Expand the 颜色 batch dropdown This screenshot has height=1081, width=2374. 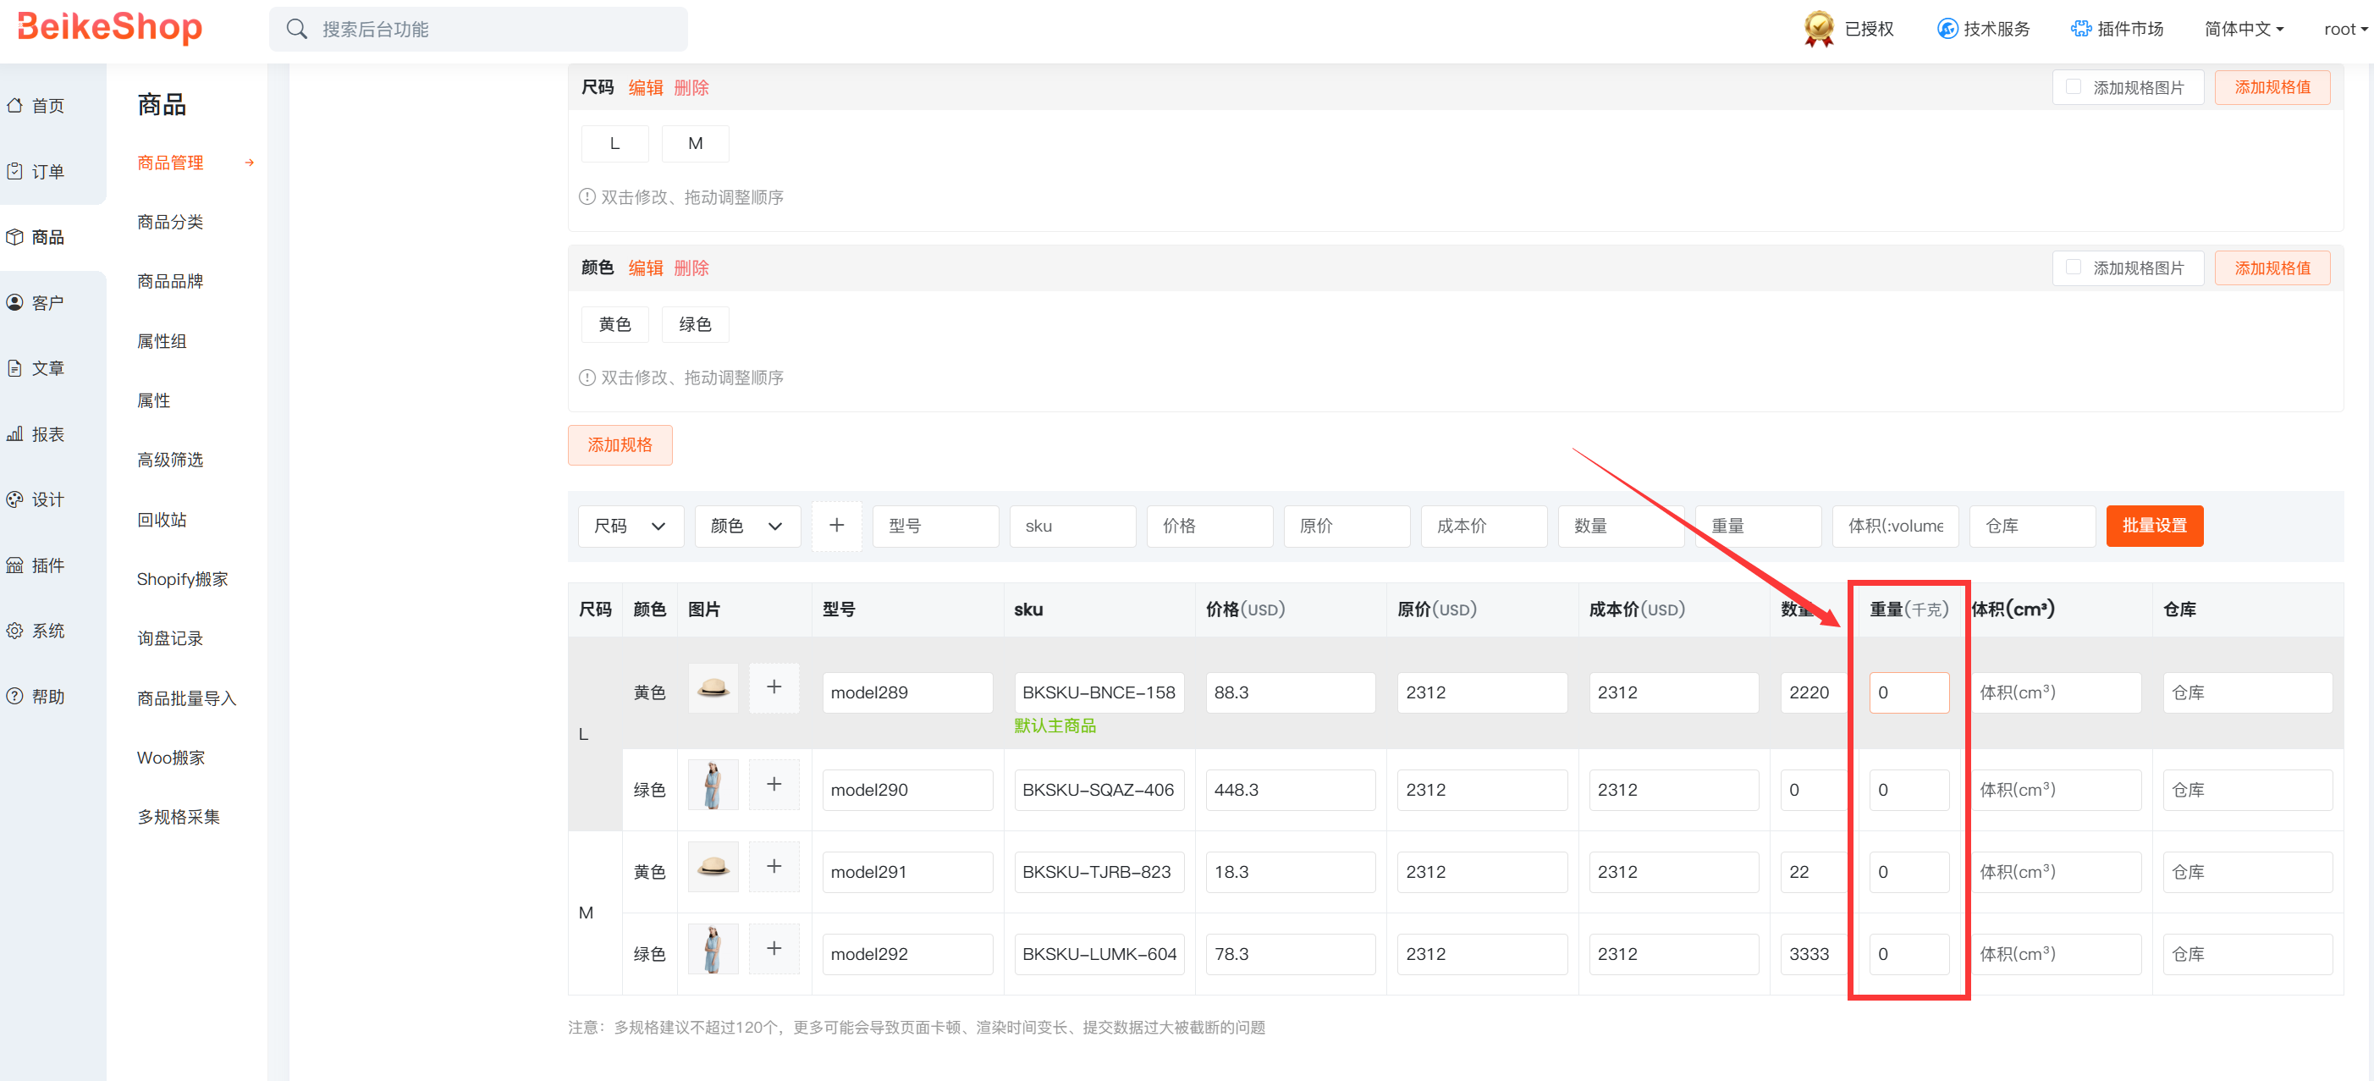pyautogui.click(x=746, y=527)
